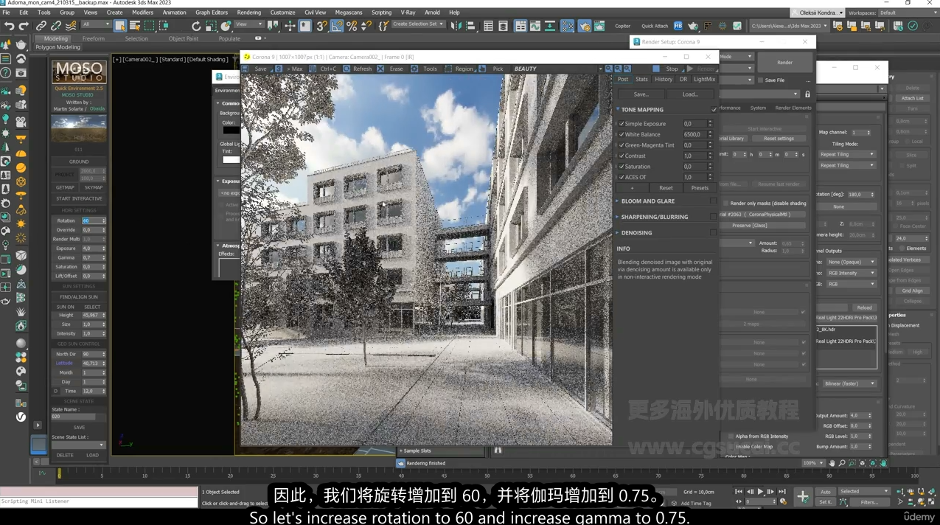Click the Render button in Render Setup
This screenshot has height=525, width=940.
pyautogui.click(x=784, y=63)
